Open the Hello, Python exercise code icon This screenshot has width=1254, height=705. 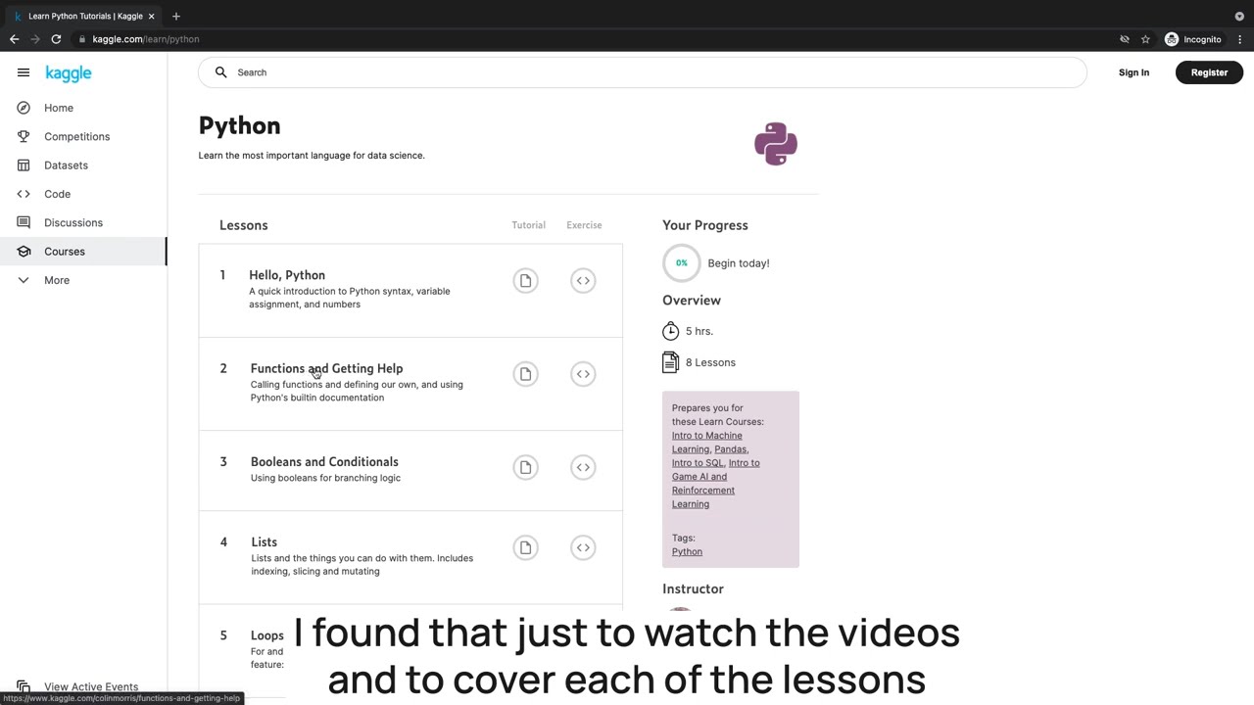click(x=583, y=281)
